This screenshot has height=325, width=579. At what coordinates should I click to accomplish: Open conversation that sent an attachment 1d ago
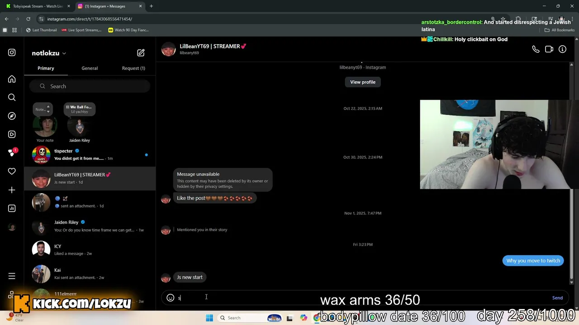pyautogui.click(x=90, y=202)
